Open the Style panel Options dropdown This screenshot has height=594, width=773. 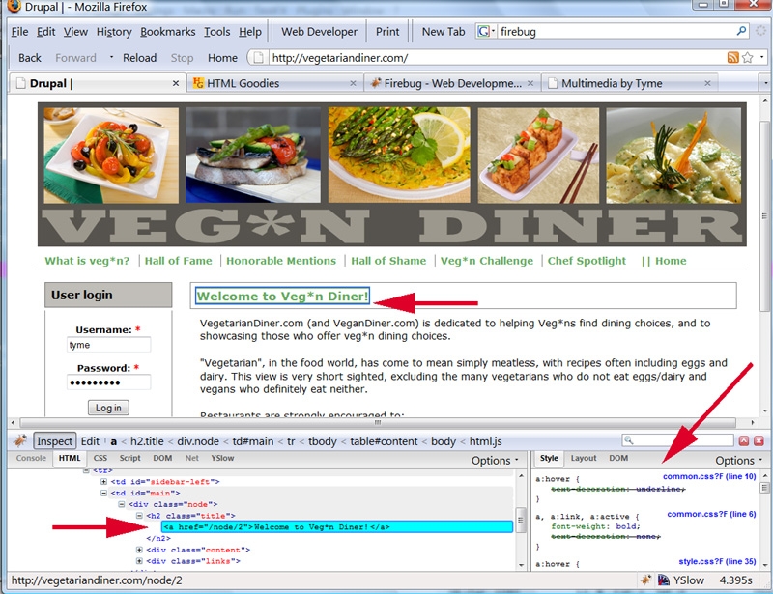(x=739, y=461)
